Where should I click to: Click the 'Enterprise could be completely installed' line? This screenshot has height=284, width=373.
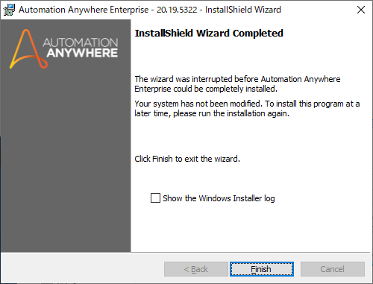[x=206, y=89]
